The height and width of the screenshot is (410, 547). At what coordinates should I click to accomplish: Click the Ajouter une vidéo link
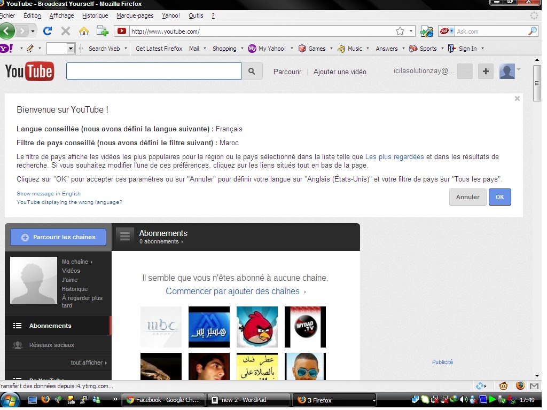coord(339,72)
